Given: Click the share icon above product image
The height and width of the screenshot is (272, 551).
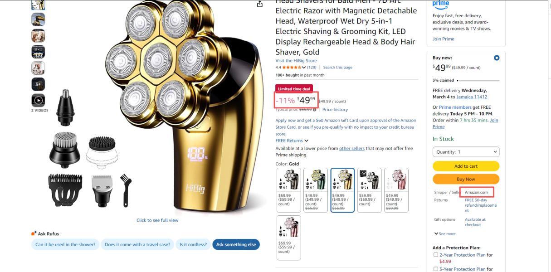Looking at the screenshot, I should pos(260,4).
